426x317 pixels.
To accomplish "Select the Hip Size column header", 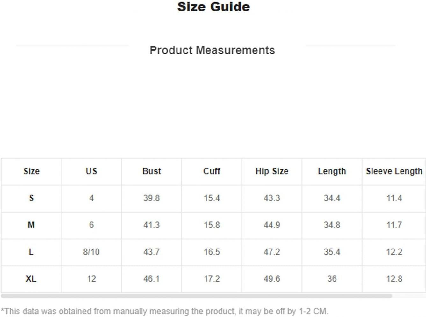I will click(x=272, y=171).
